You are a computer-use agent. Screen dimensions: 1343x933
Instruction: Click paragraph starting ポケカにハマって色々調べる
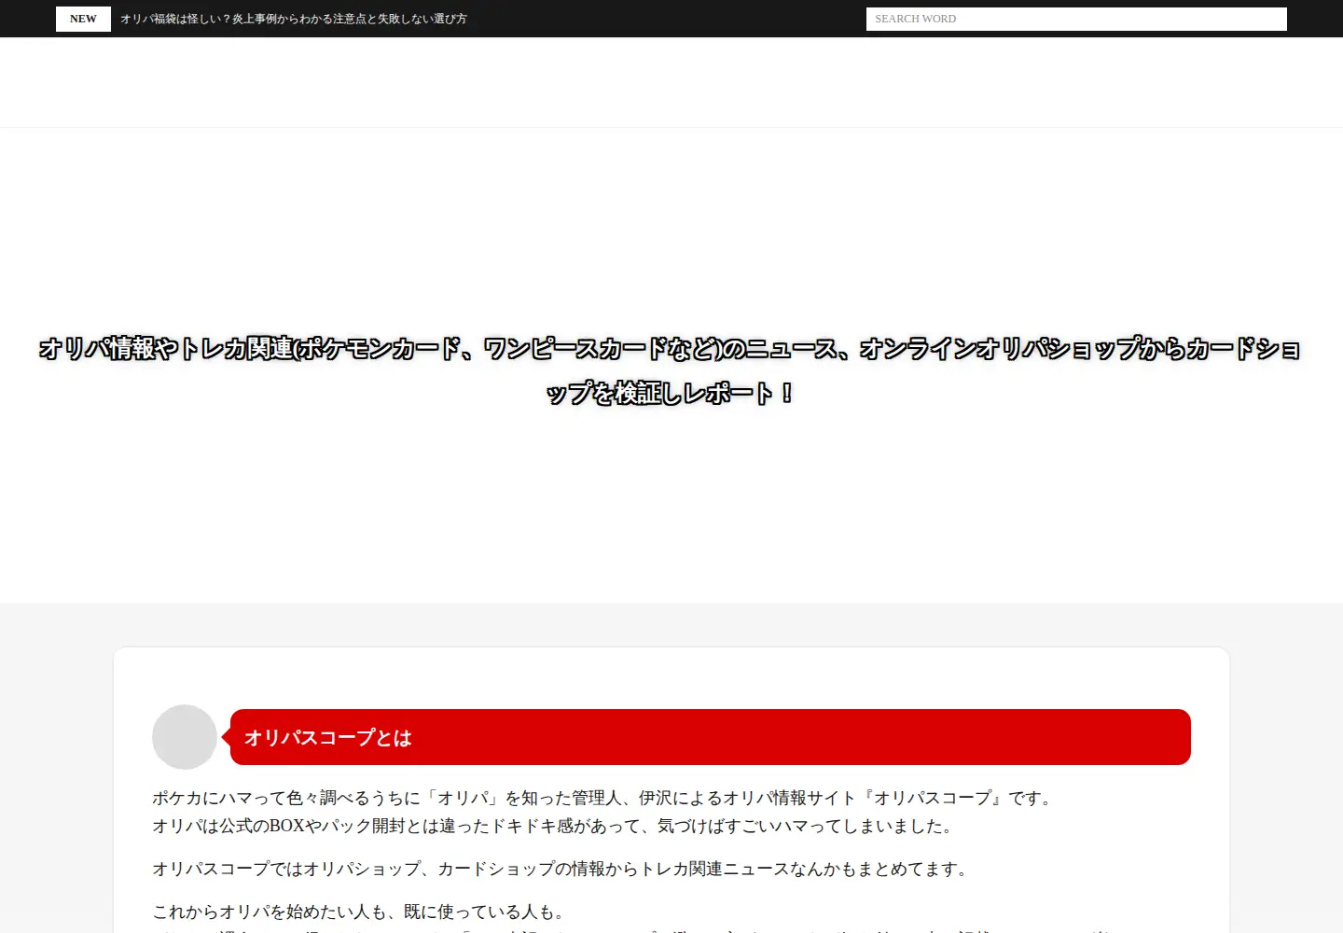pos(604,798)
